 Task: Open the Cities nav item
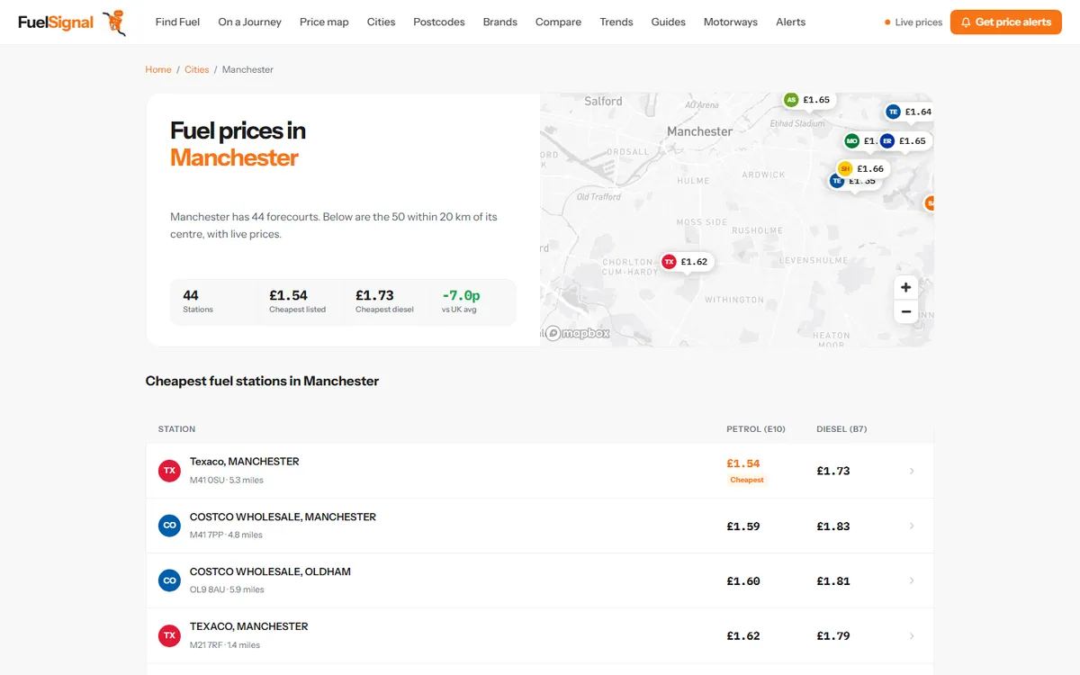click(381, 22)
